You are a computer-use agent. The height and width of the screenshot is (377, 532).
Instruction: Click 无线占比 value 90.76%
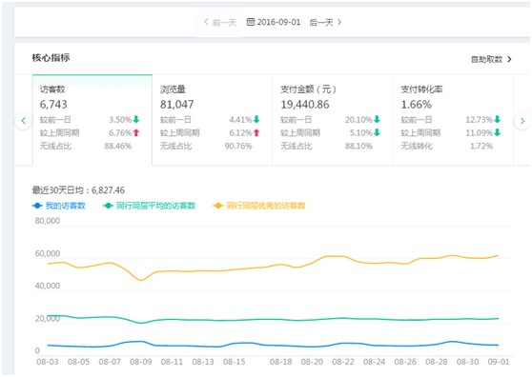tap(238, 146)
